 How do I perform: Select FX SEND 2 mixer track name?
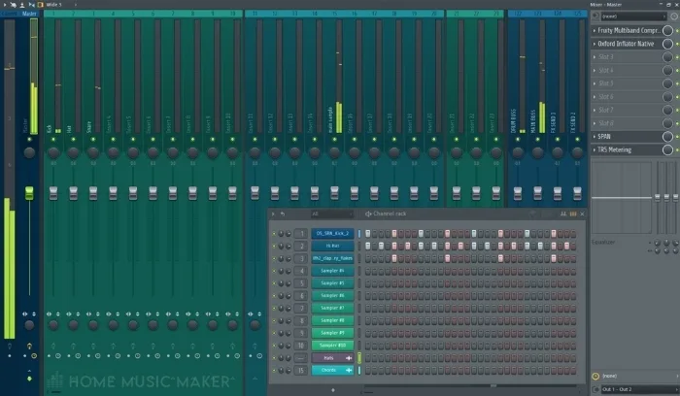573,122
